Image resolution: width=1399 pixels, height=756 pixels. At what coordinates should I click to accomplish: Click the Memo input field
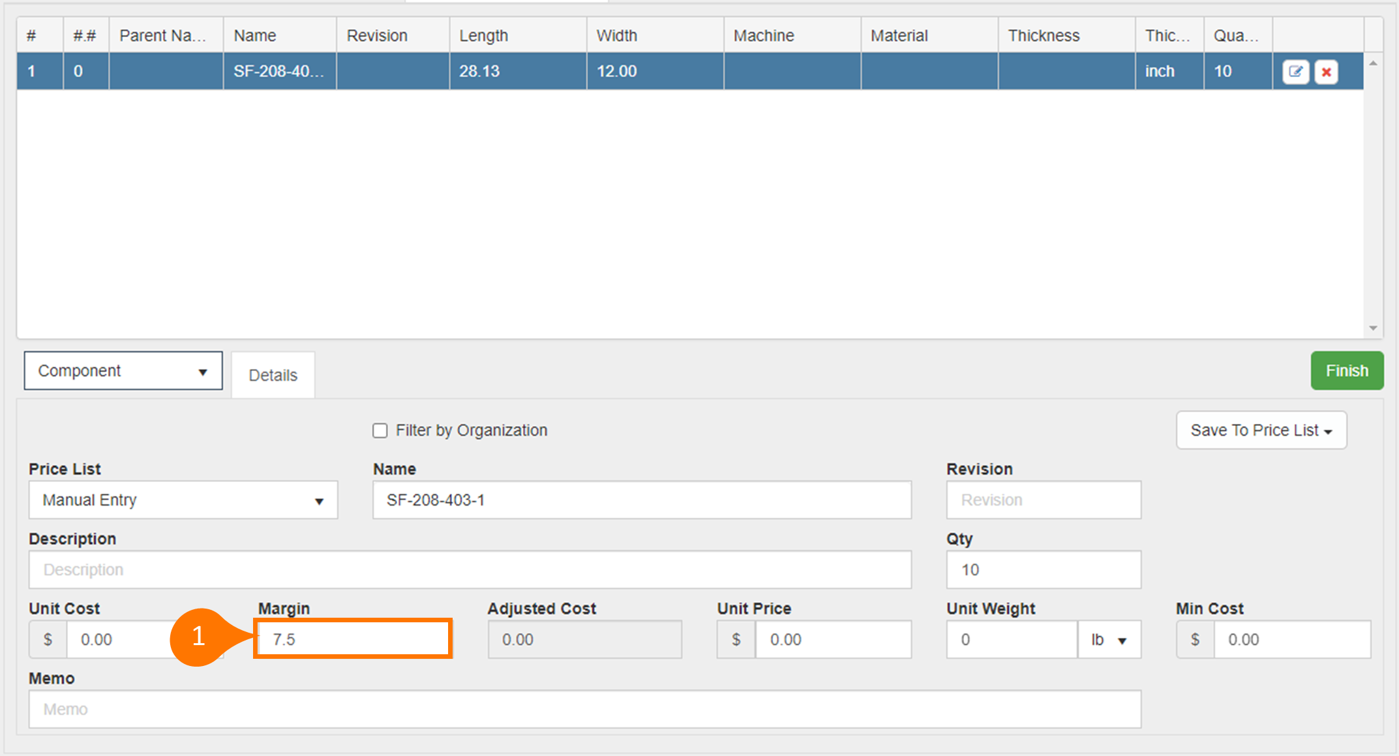point(584,709)
